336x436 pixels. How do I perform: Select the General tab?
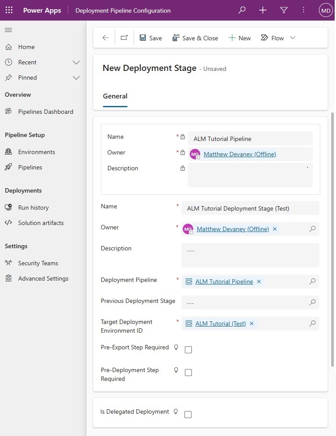click(x=115, y=96)
